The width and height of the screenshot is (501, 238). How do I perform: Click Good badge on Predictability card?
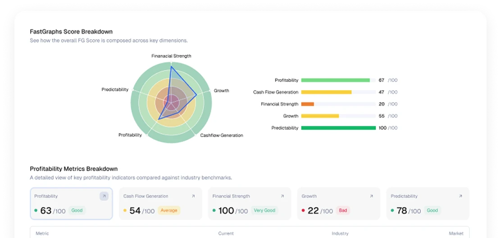pos(433,211)
